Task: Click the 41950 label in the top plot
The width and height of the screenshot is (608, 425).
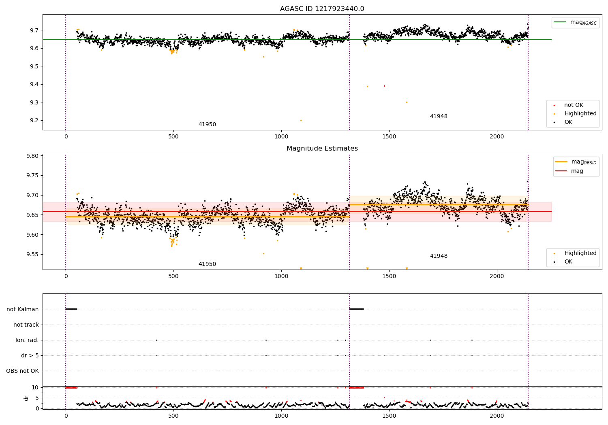Action: pos(207,125)
